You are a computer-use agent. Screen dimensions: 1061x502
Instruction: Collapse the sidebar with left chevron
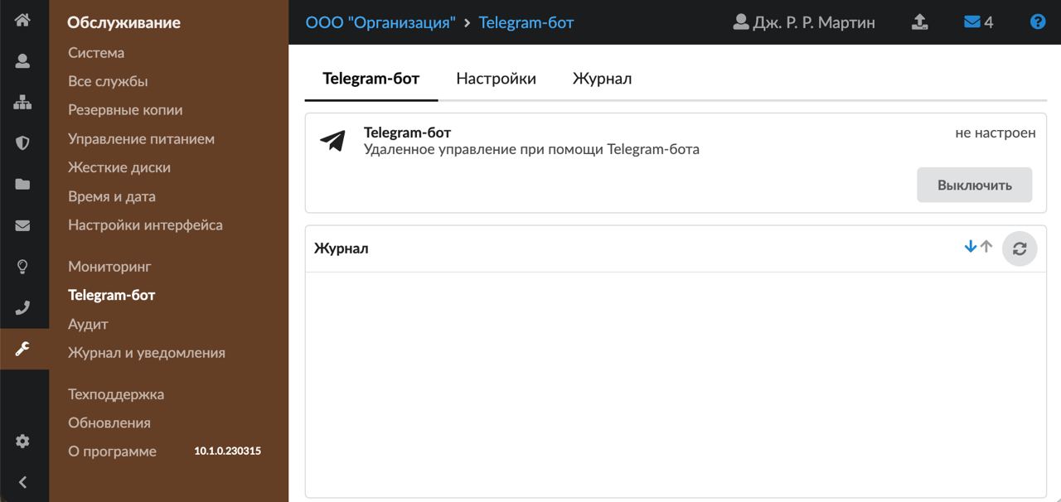tap(22, 482)
